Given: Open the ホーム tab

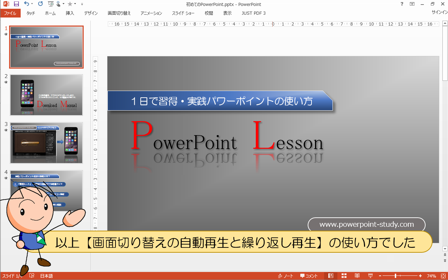Looking at the screenshot, I should point(50,13).
